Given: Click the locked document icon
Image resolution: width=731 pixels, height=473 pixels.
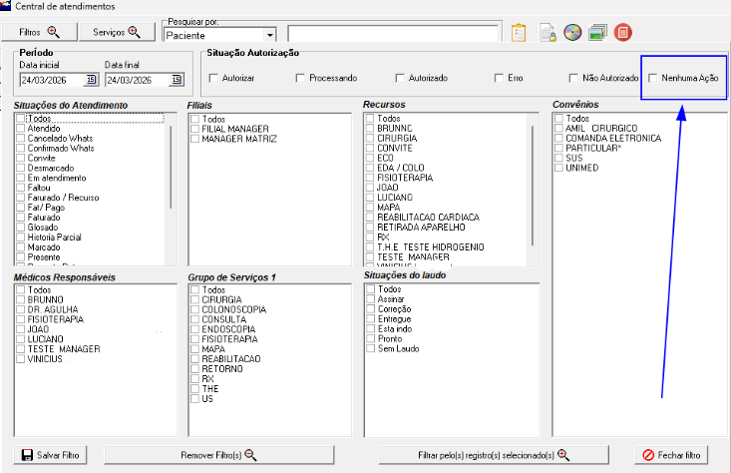Looking at the screenshot, I should click(547, 32).
